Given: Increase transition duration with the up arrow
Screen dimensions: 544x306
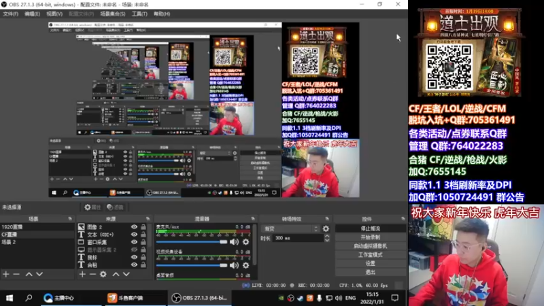Looking at the screenshot, I should pos(327,236).
